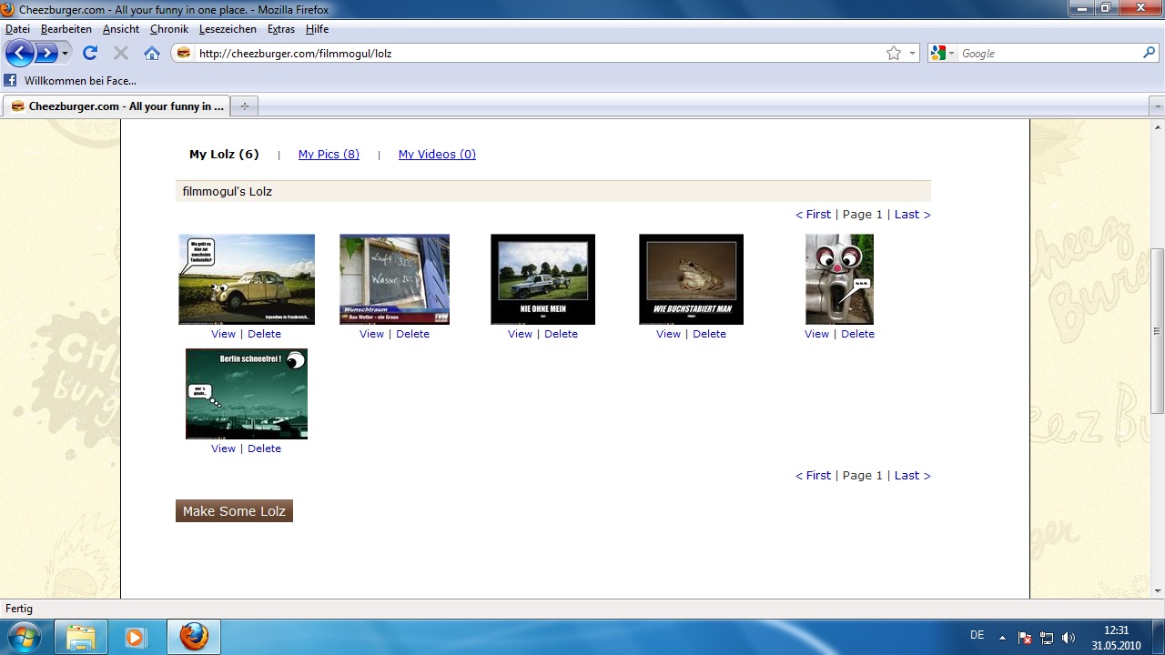
Task: Open the googly-eyed face thumbnail
Action: [x=839, y=279]
